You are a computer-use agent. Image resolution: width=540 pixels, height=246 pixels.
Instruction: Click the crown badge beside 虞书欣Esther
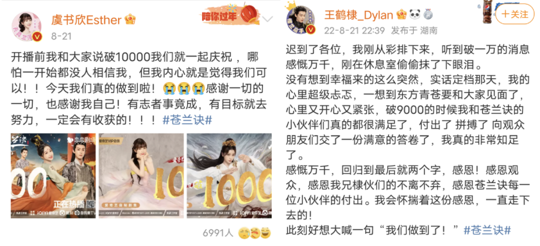click(x=130, y=19)
